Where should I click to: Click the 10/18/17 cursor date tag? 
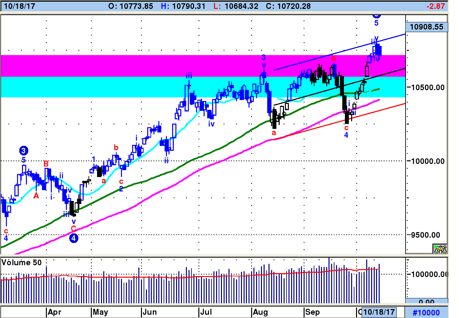tap(379, 312)
